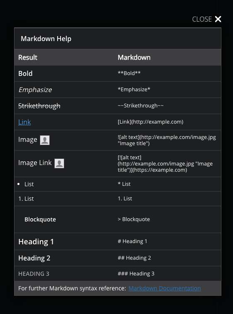This screenshot has height=314, width=233.
Task: Click the X icon beside CLOSE
Action: coord(218,19)
